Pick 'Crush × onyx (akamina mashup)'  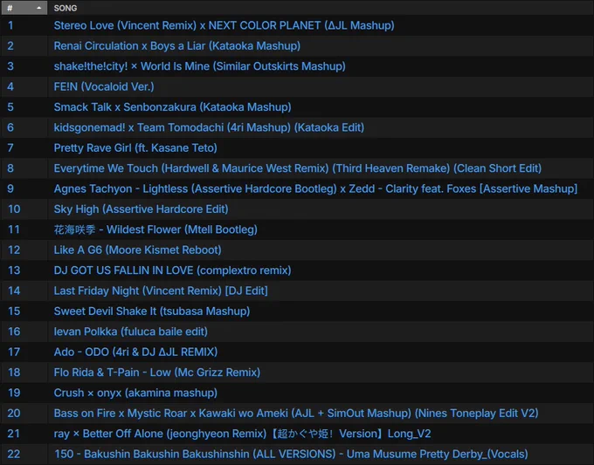[135, 393]
